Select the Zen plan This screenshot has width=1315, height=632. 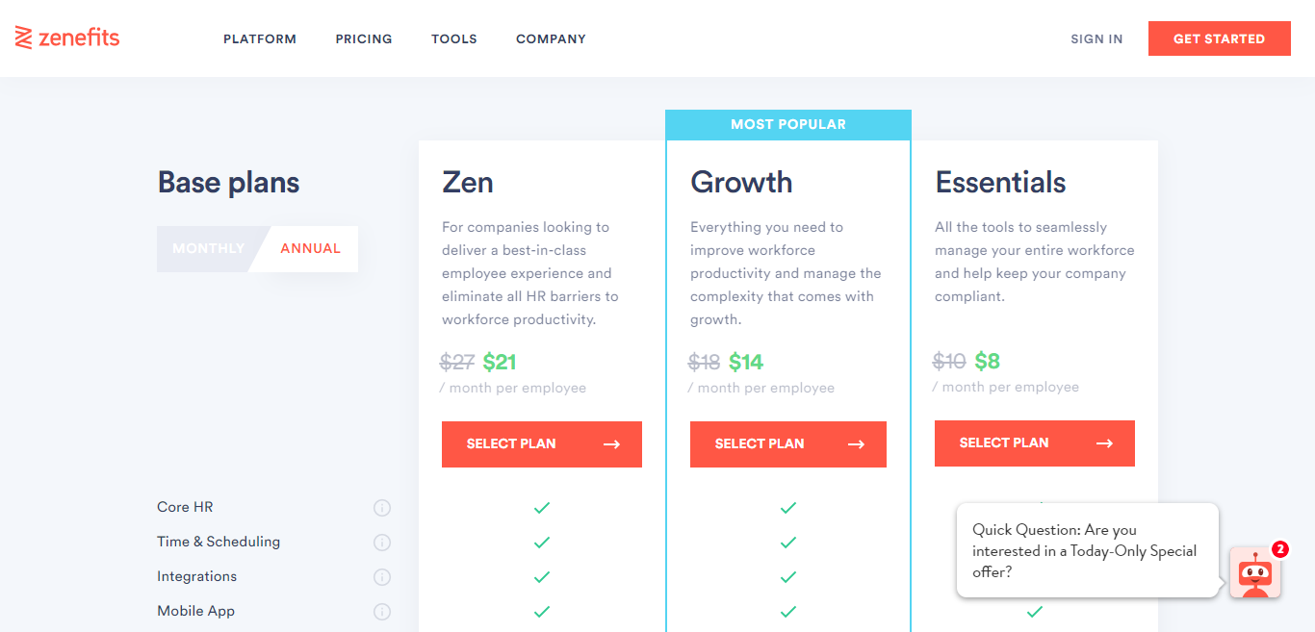[542, 444]
